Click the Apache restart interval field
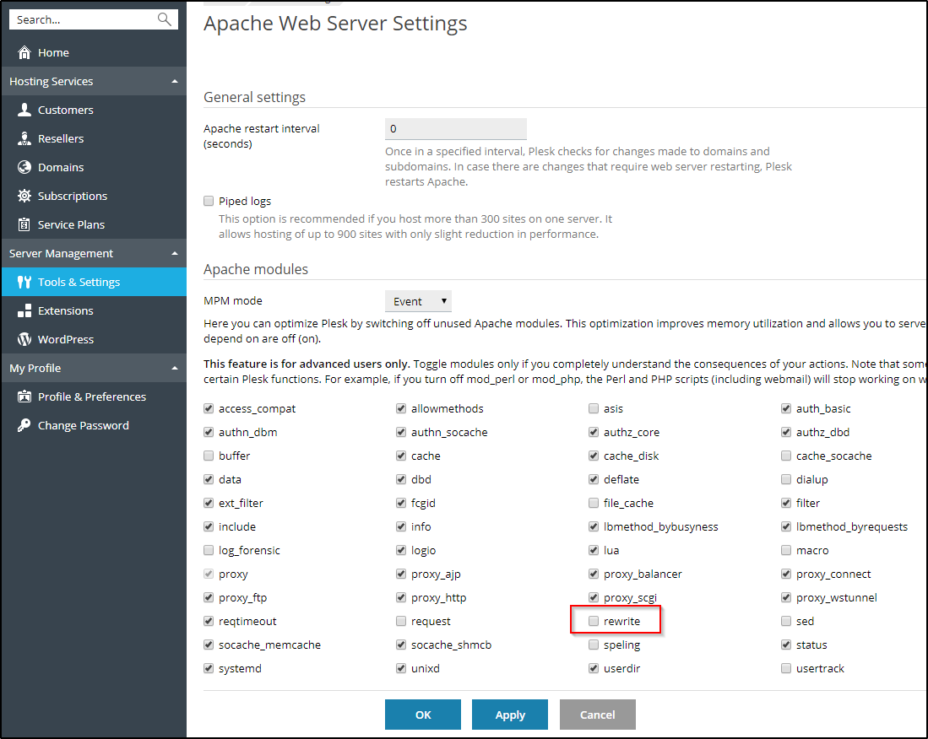The width and height of the screenshot is (928, 739). coord(455,129)
